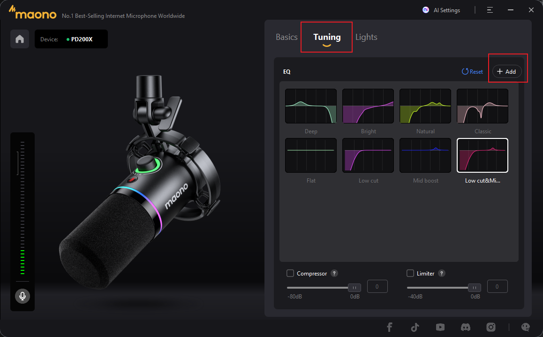This screenshot has height=337, width=543.
Task: Select the Low cut EQ preset
Action: tap(368, 155)
